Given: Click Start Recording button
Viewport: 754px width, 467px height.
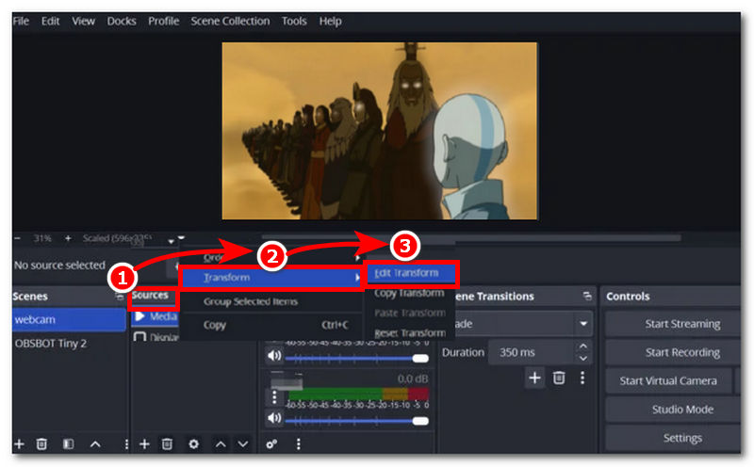Looking at the screenshot, I should pyautogui.click(x=673, y=353).
